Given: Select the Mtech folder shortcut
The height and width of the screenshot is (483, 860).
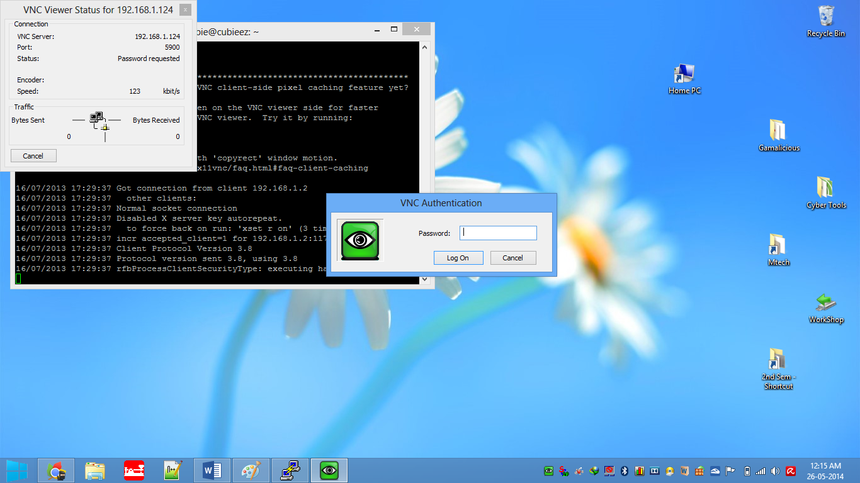Looking at the screenshot, I should pyautogui.click(x=779, y=250).
